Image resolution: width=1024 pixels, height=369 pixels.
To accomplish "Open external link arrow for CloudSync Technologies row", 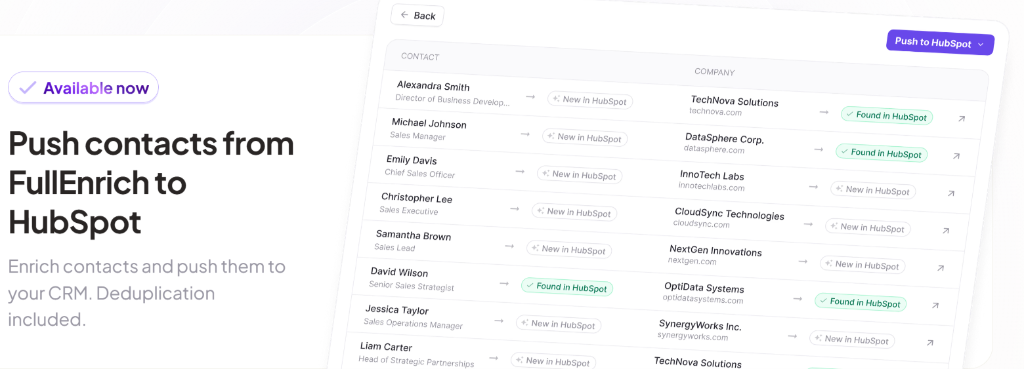I will (946, 231).
